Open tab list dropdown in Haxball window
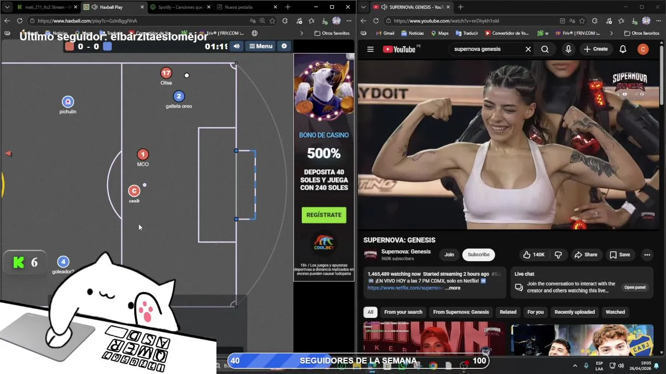The height and width of the screenshot is (374, 666). (7, 7)
